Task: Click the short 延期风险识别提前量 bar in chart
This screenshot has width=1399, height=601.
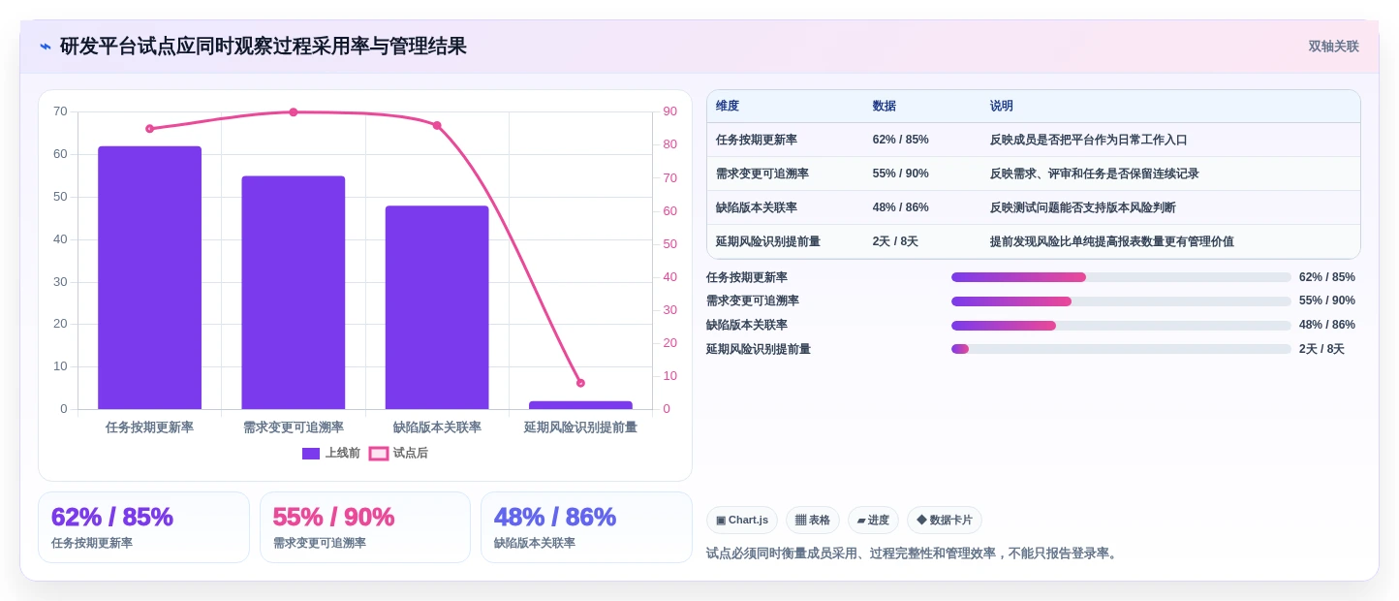Action: pyautogui.click(x=580, y=405)
